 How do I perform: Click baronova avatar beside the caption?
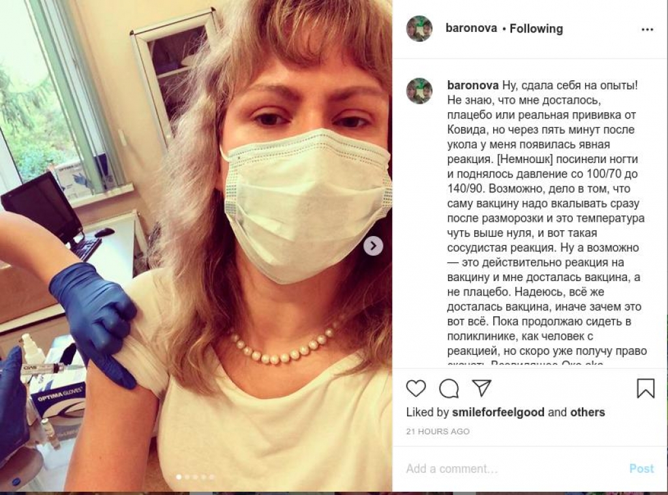click(x=419, y=91)
